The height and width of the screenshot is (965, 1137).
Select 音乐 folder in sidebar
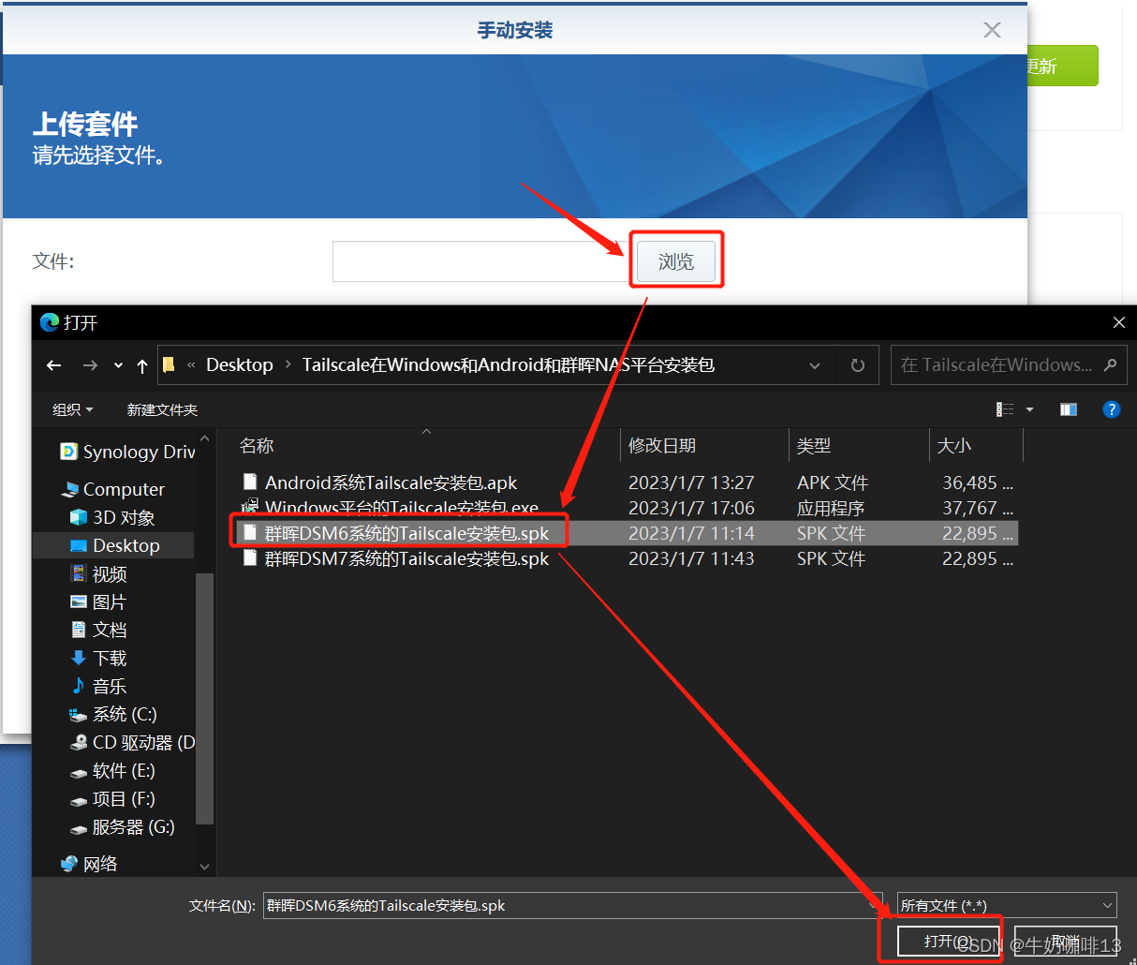99,686
